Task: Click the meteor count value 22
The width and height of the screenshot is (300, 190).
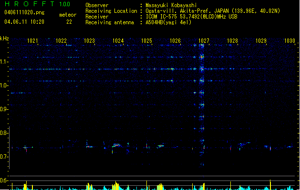Action: pos(69,22)
